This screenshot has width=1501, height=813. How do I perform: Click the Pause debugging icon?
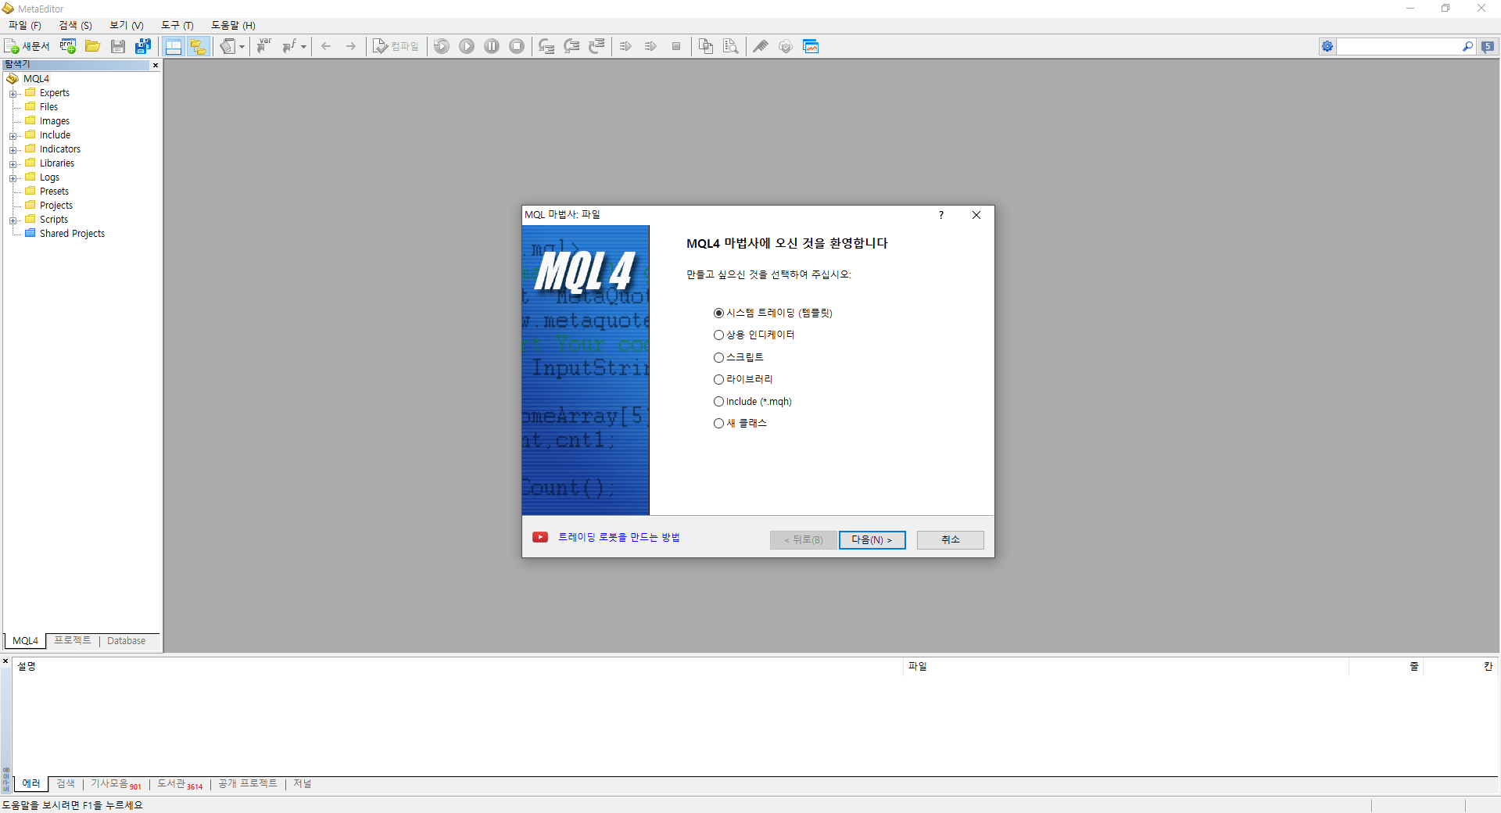[492, 46]
